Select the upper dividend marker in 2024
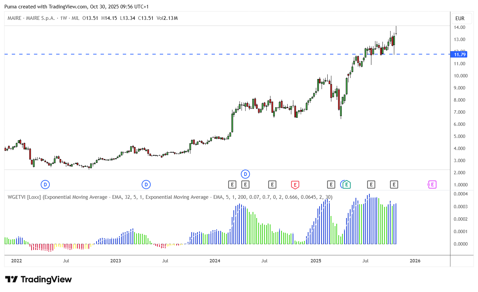The height and width of the screenshot is (292, 478). (246, 174)
